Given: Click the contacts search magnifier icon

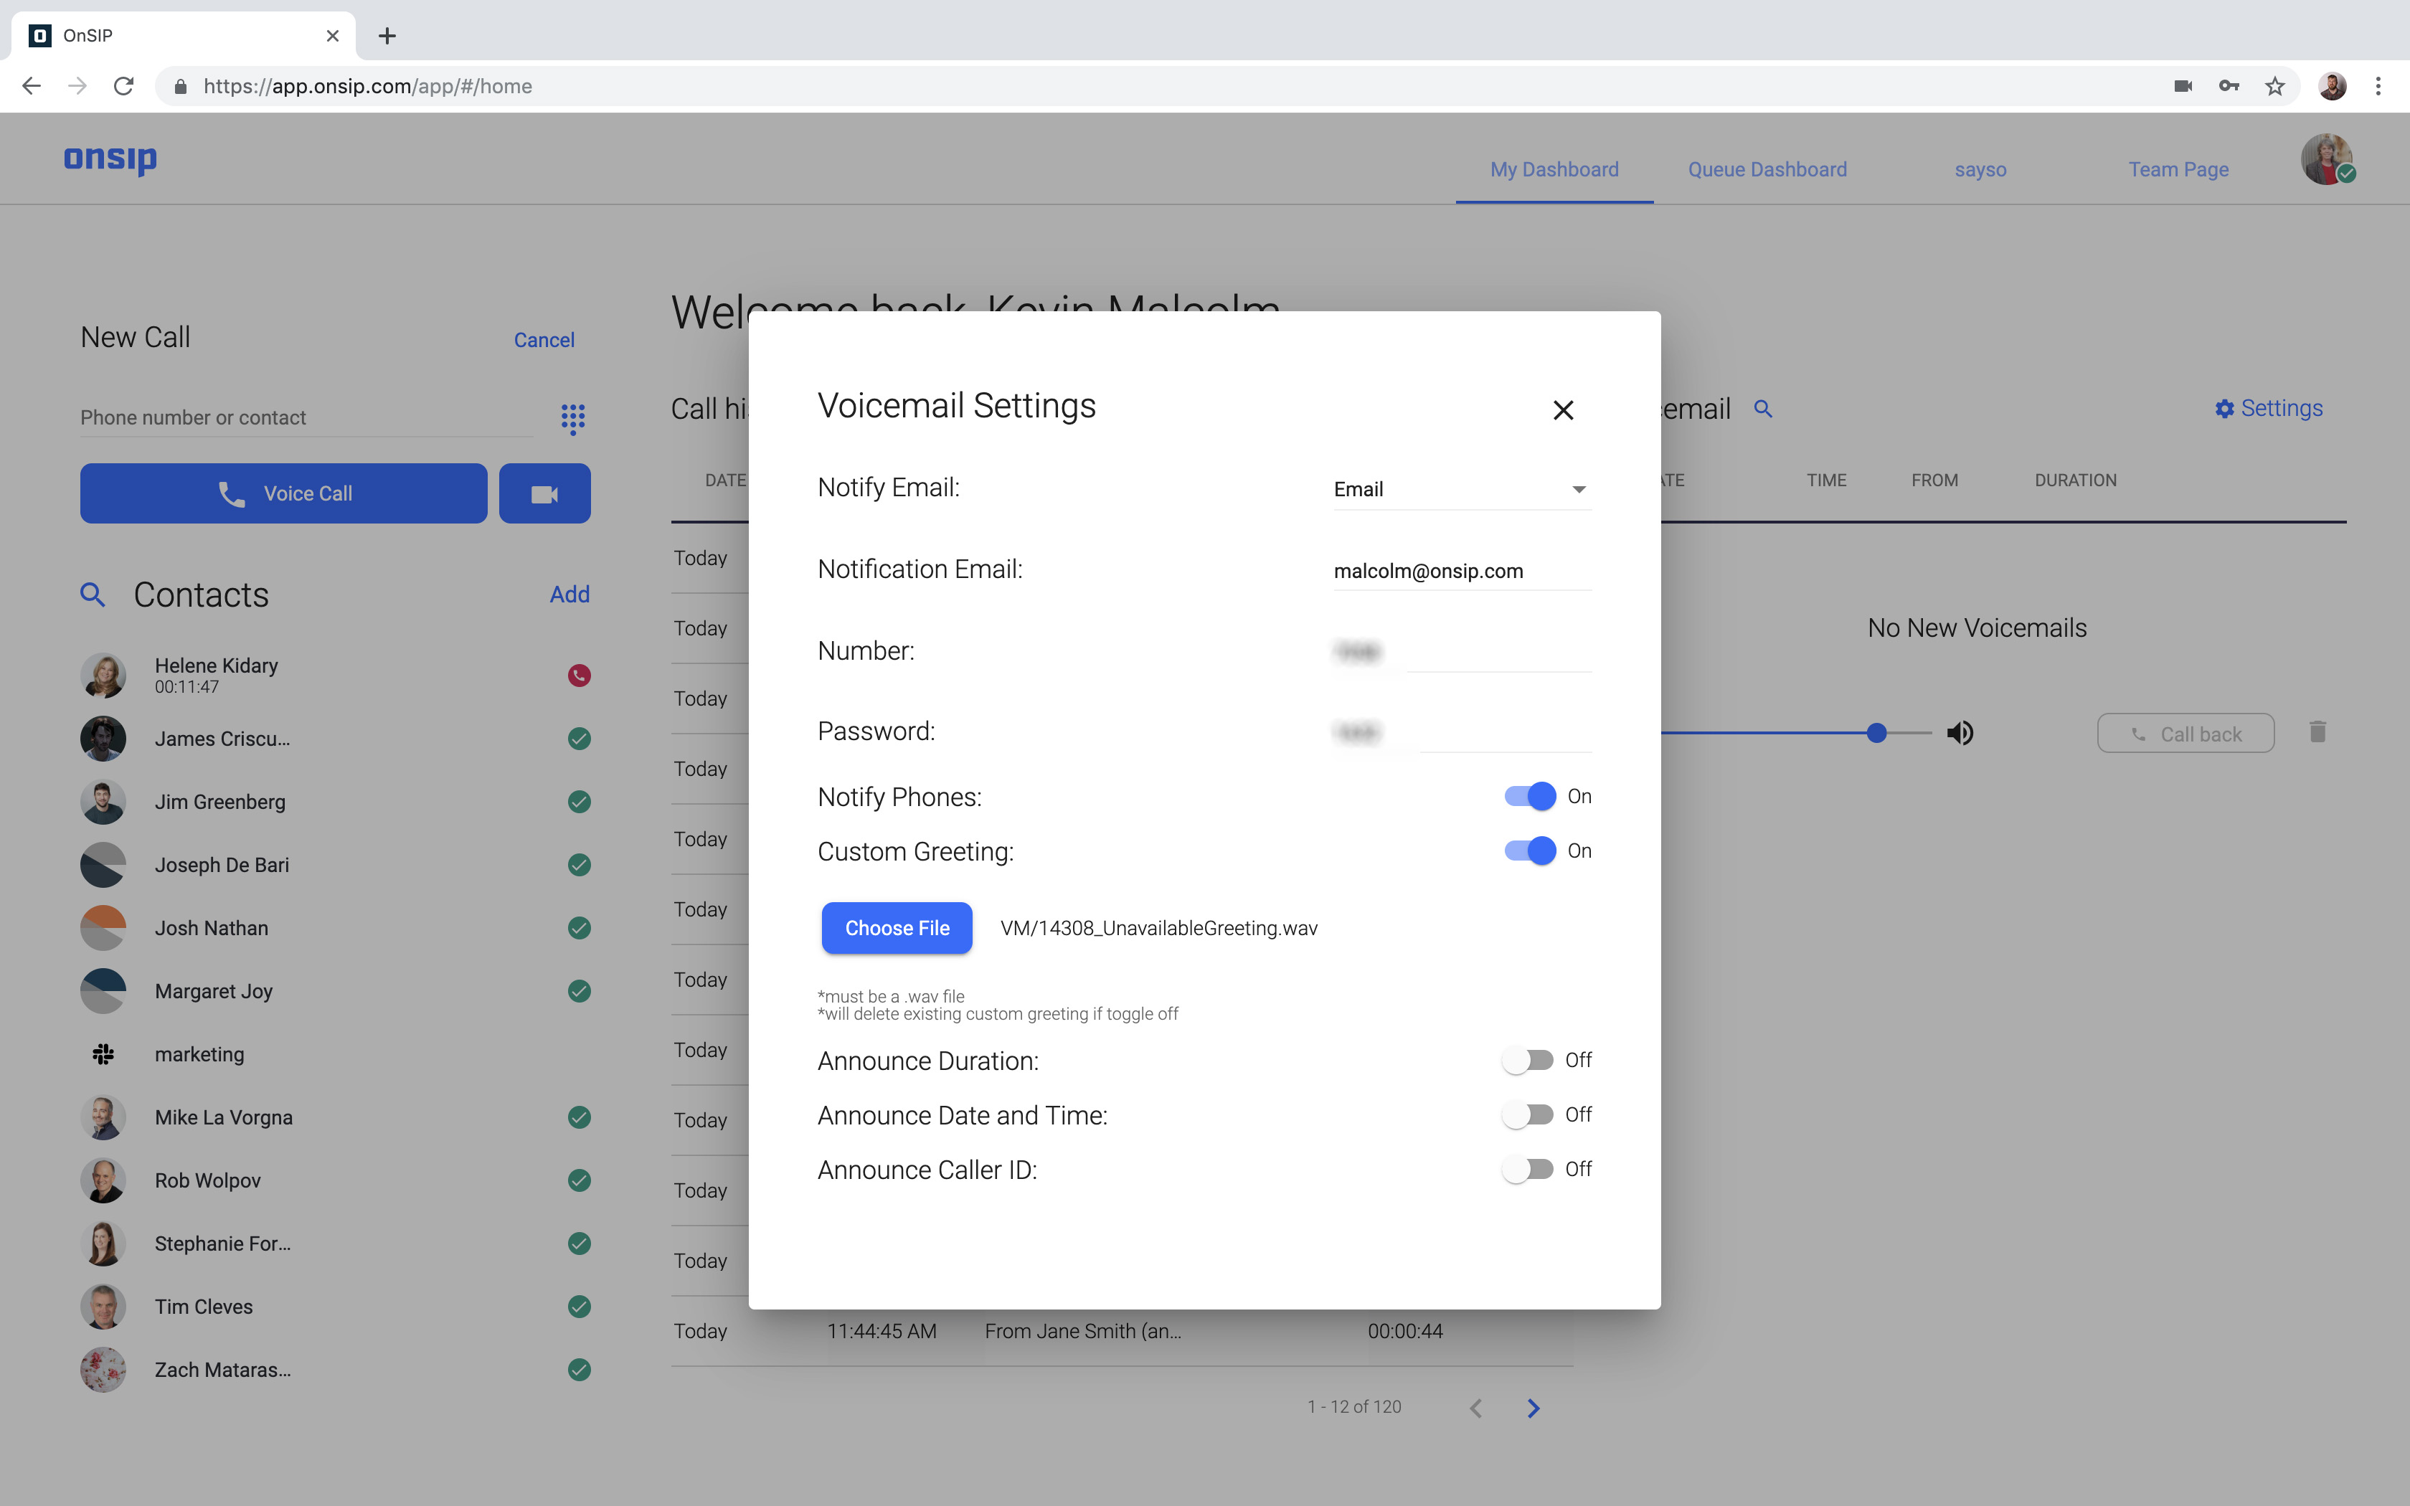Looking at the screenshot, I should coord(94,593).
